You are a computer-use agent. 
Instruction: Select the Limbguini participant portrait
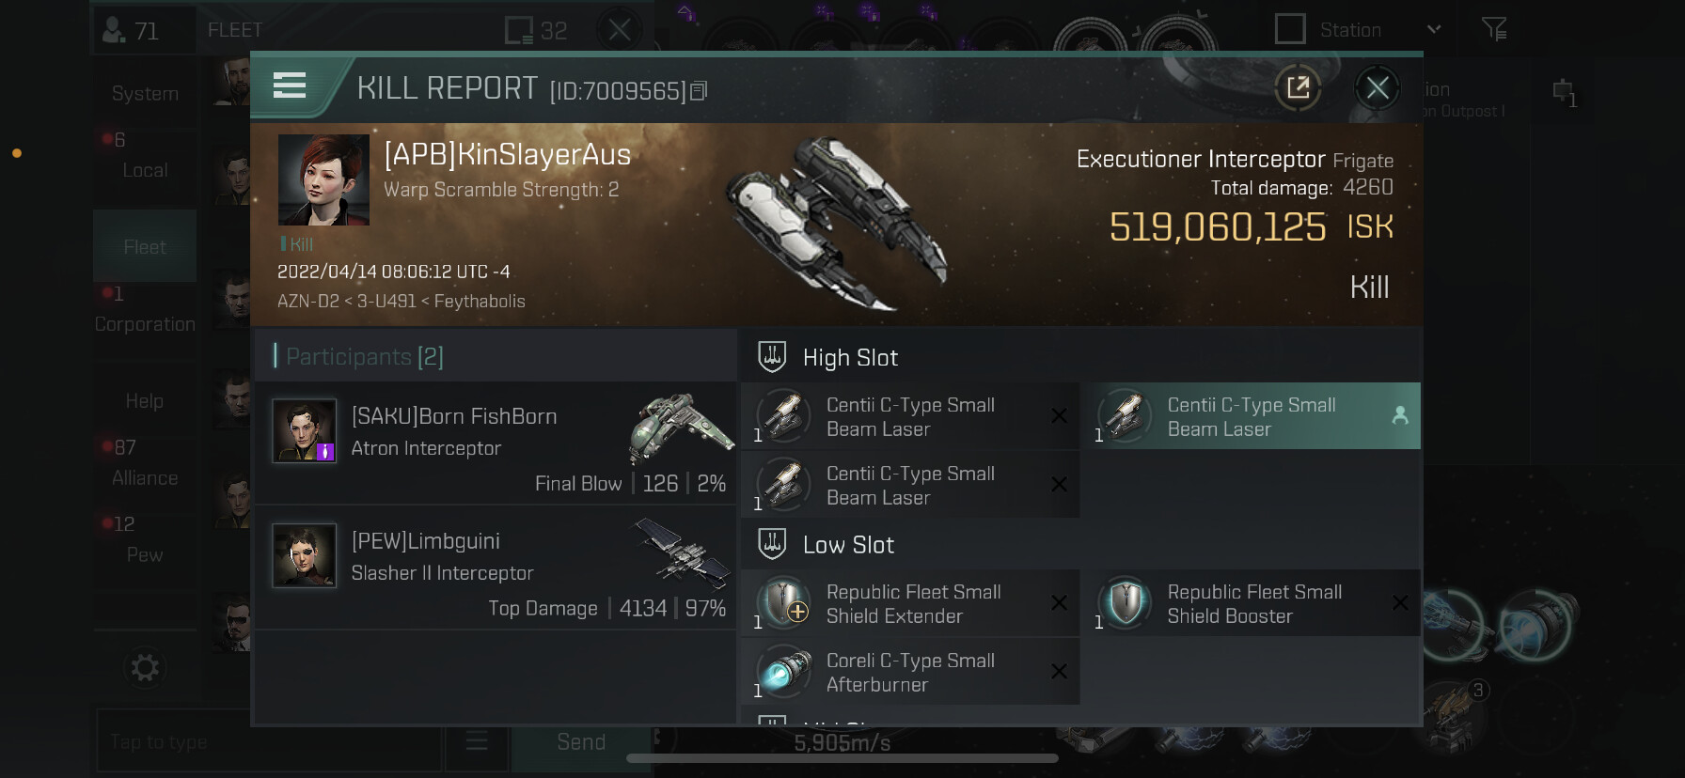pyautogui.click(x=304, y=556)
